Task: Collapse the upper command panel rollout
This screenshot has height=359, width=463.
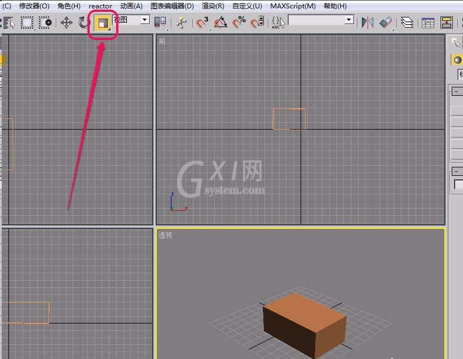Action: tap(456, 91)
